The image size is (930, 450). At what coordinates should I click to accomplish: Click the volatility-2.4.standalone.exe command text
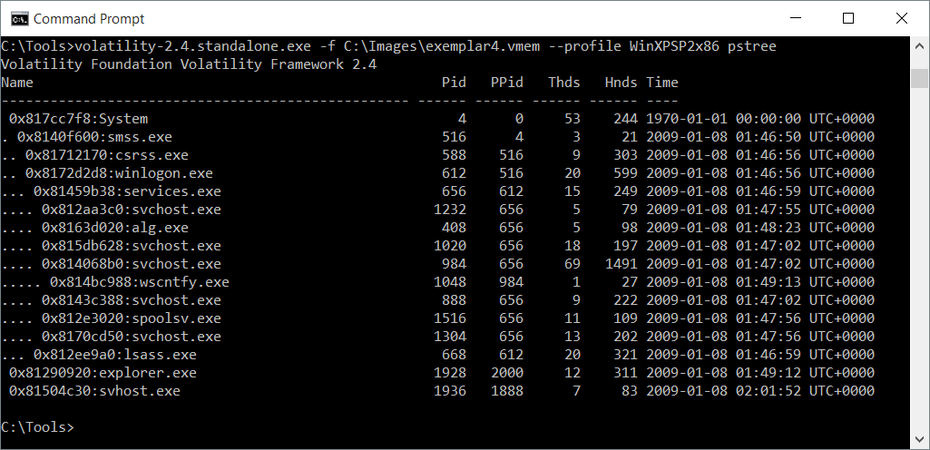tap(193, 46)
